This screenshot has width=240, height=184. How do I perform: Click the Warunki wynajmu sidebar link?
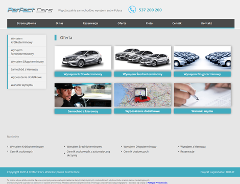tap(27, 85)
